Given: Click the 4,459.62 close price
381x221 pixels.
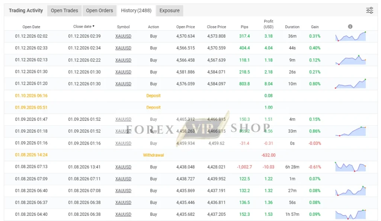Looking at the screenshot, I should tap(217, 143).
